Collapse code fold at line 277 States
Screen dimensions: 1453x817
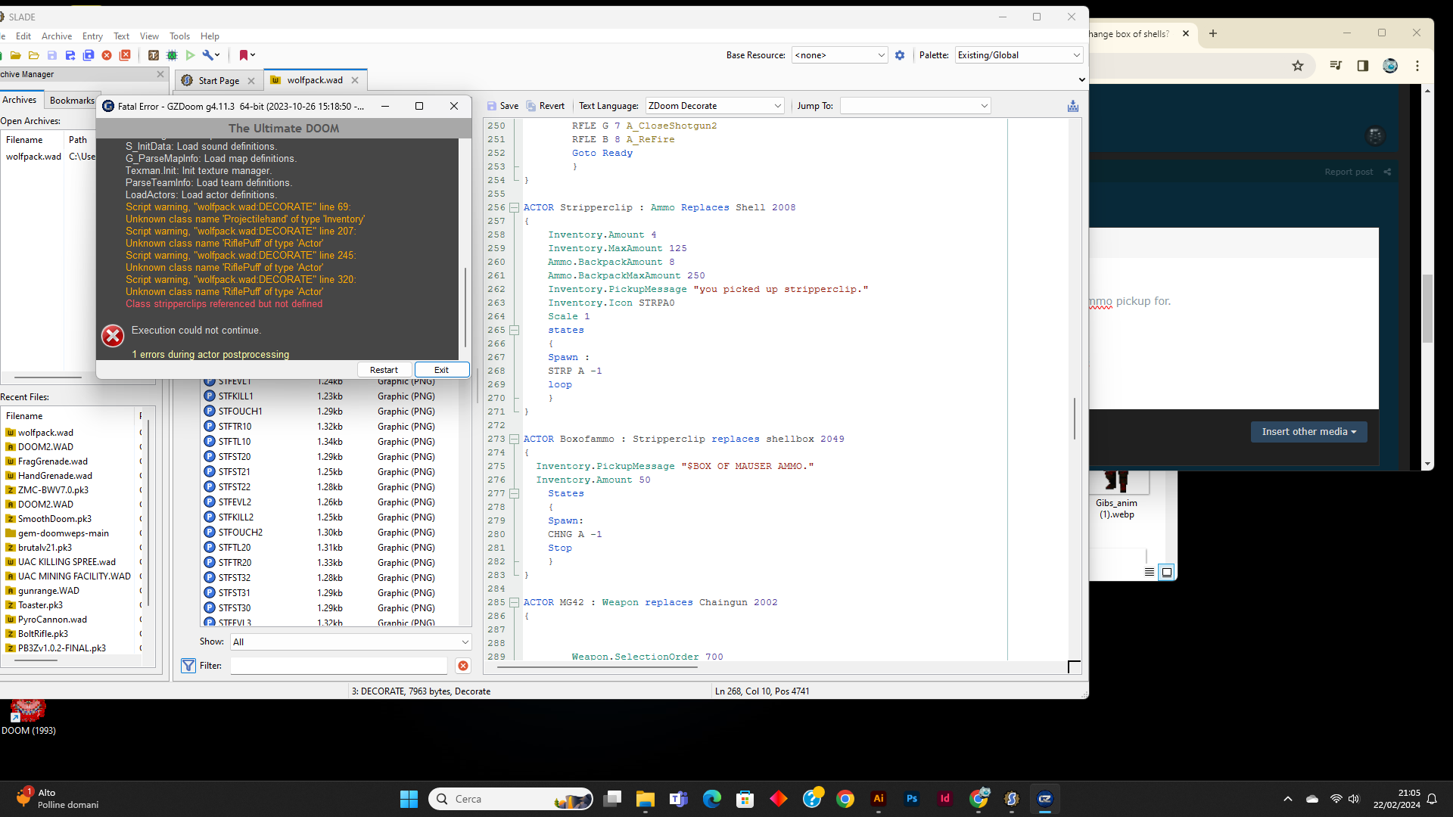(x=514, y=493)
